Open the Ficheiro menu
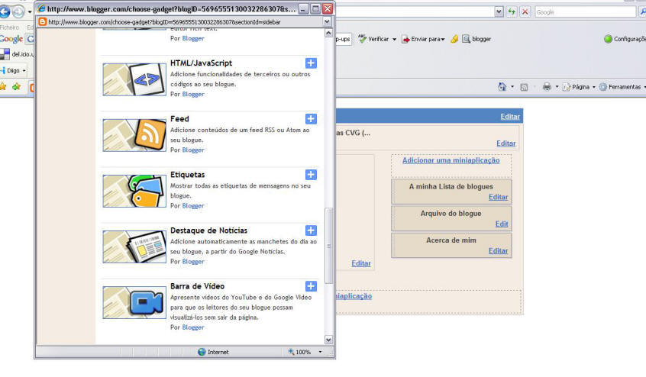 tap(9, 27)
